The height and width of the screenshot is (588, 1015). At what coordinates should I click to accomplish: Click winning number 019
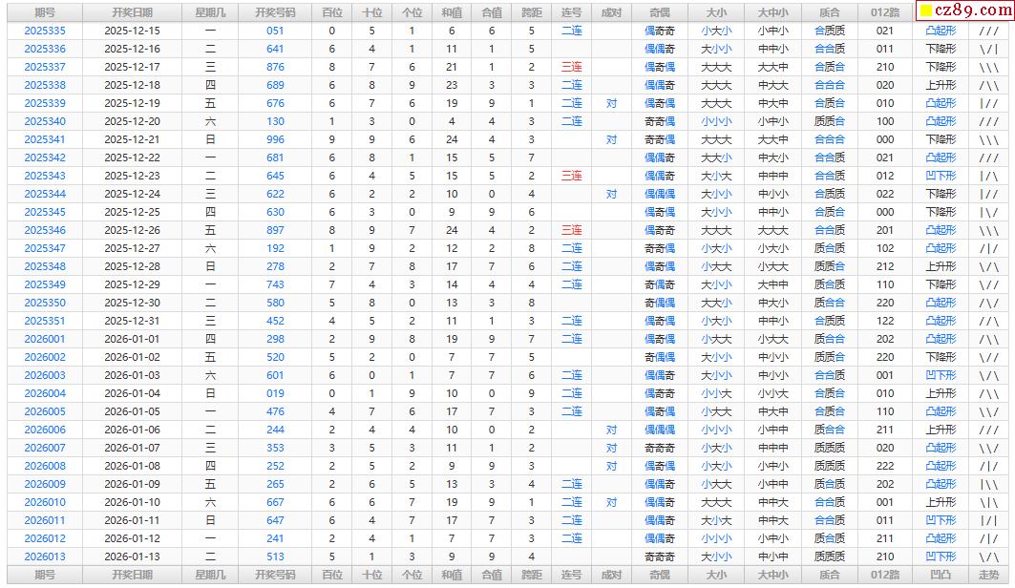275,392
